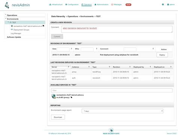Image resolution: width=178 pixels, height=135 pixels.
Task: Click the Commit button
Action: tap(57, 37)
